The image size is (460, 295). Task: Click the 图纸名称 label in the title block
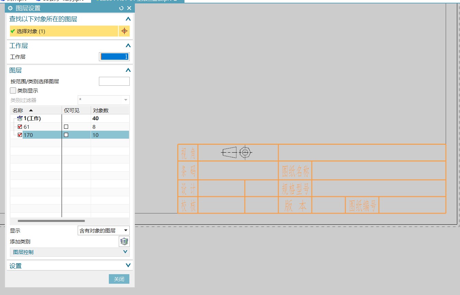click(x=295, y=171)
